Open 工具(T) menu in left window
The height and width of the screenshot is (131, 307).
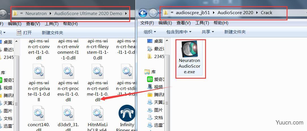[51, 24]
